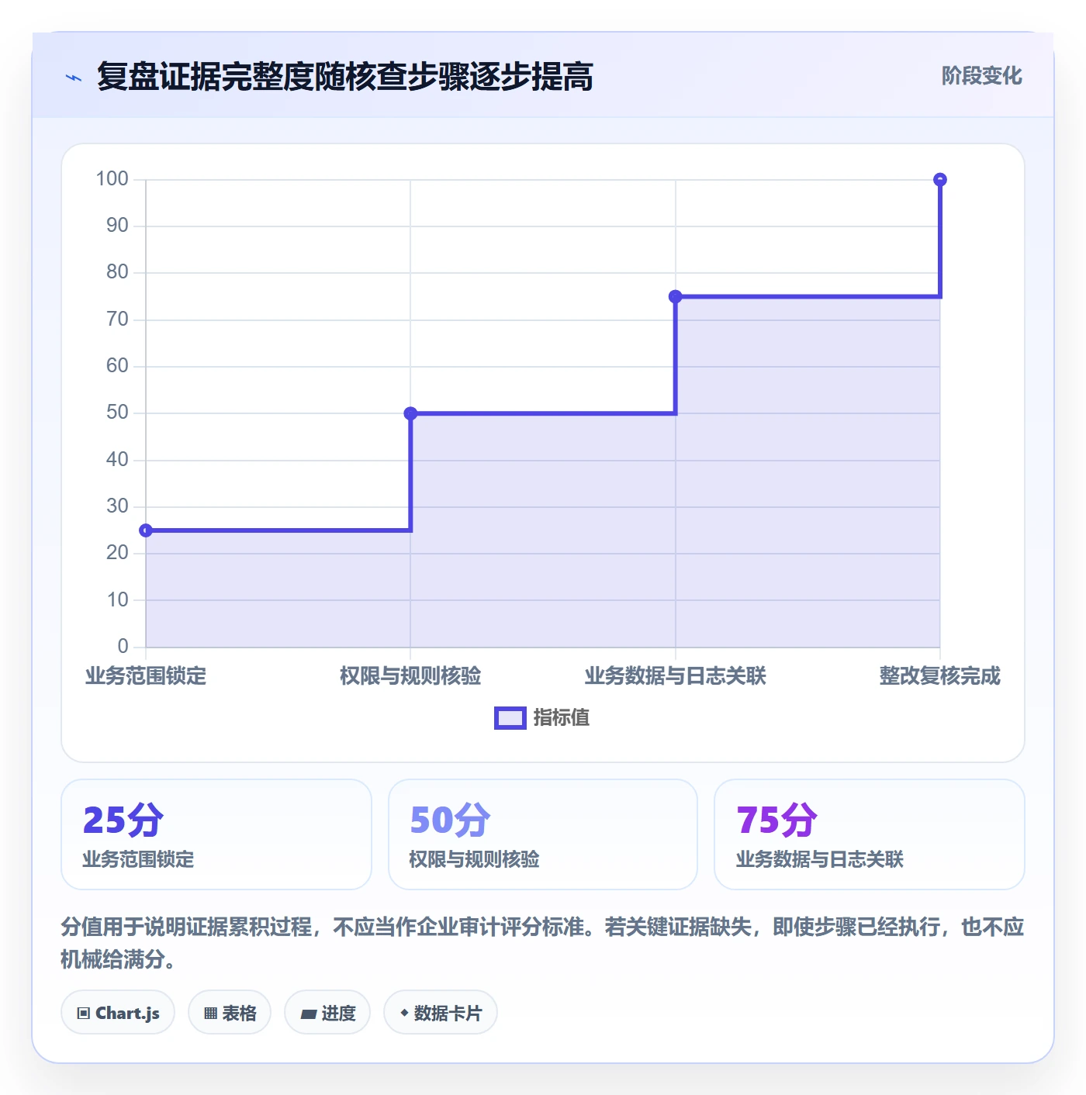The width and height of the screenshot is (1086, 1095).
Task: Click the data point at 权限与规则核验
Action: [x=410, y=413]
